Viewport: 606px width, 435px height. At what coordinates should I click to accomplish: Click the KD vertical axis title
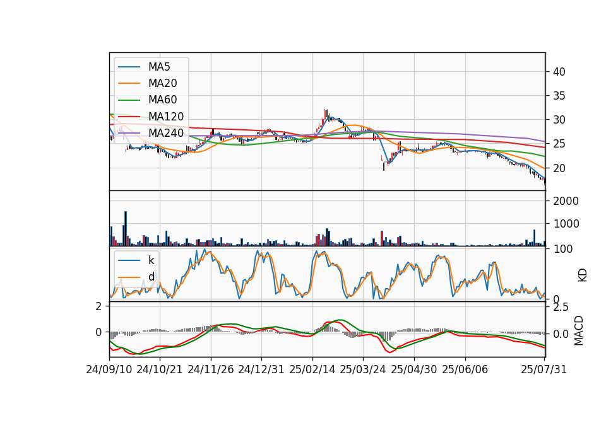(583, 275)
